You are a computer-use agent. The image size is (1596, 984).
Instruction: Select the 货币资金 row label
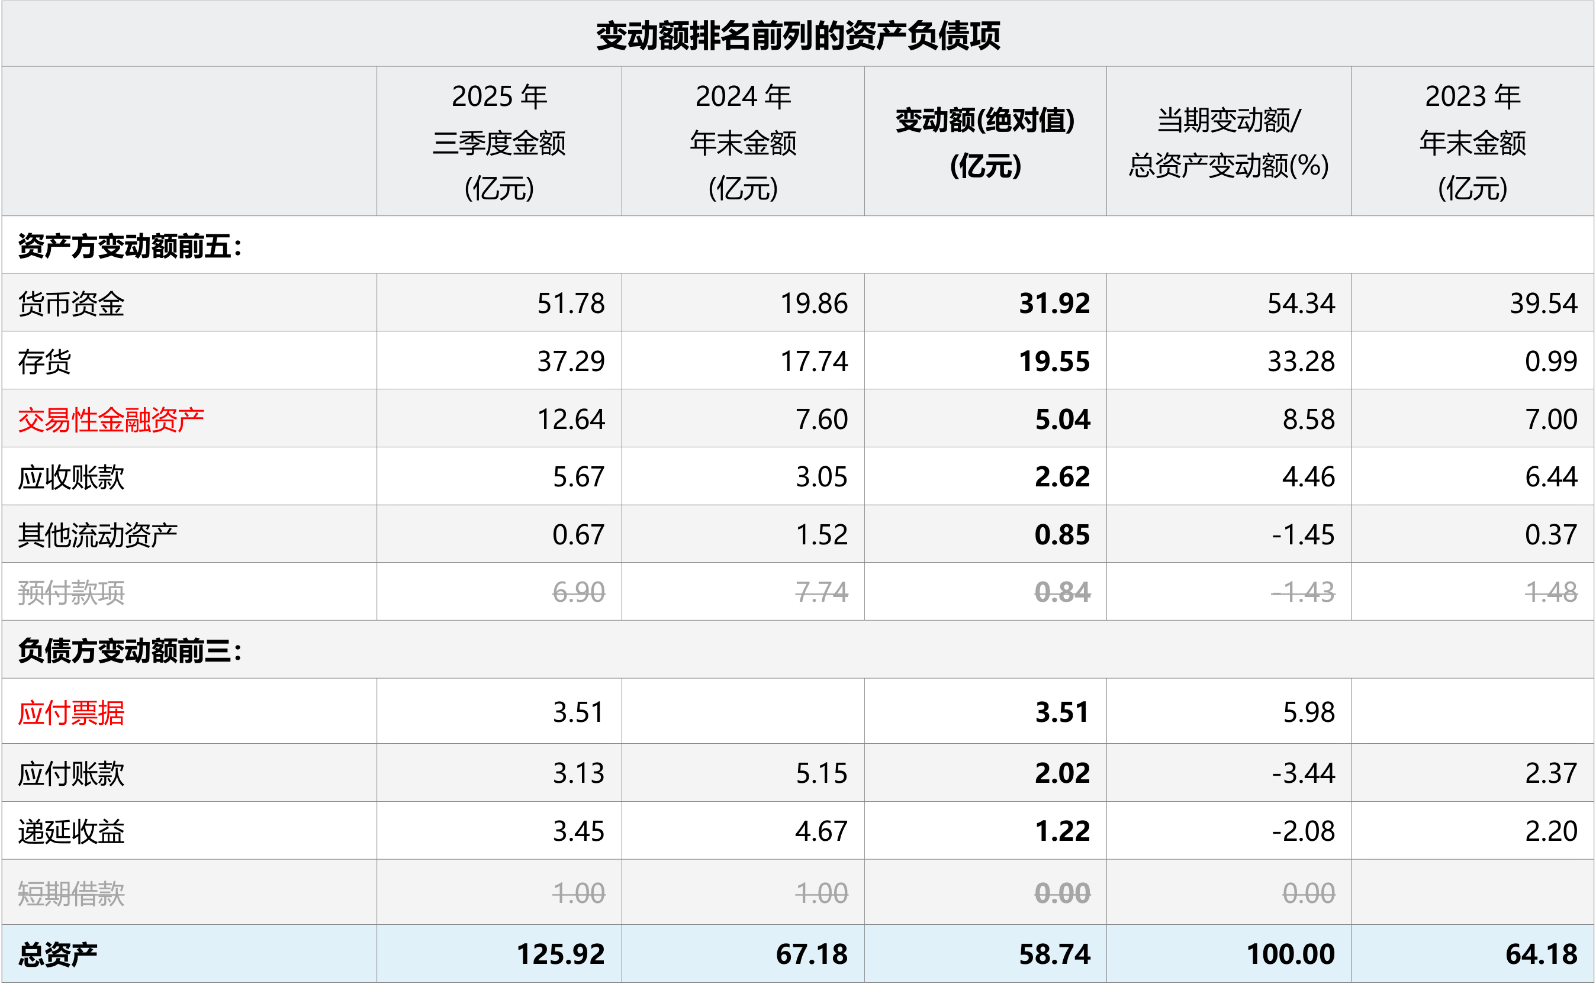pos(71,304)
